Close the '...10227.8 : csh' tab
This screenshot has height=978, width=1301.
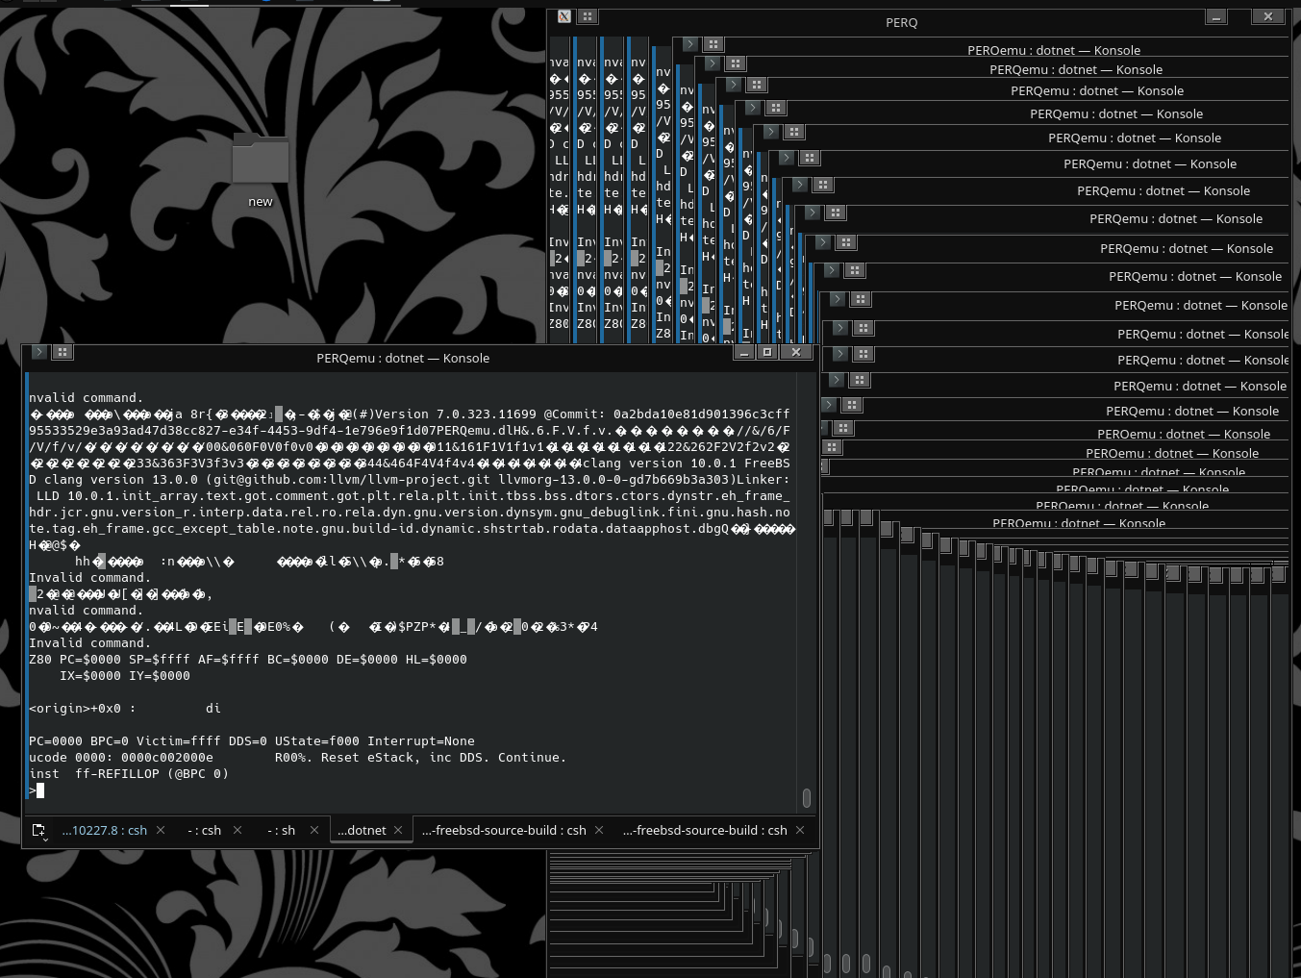tap(161, 830)
